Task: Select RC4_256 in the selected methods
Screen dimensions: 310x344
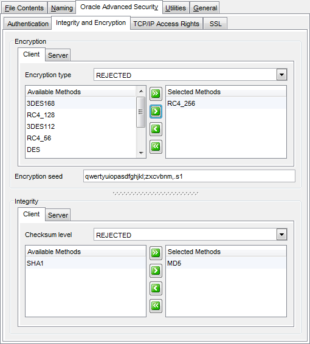Action: click(226, 103)
